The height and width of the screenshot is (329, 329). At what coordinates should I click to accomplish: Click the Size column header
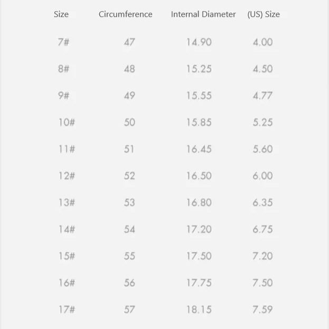[x=61, y=14]
